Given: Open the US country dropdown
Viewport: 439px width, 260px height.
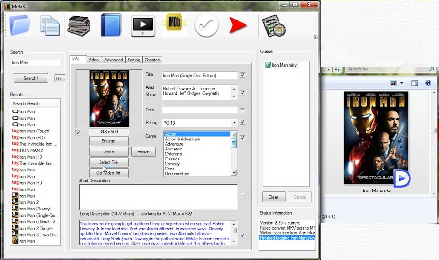Looking at the screenshot, I should (60, 79).
